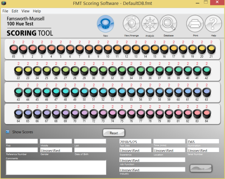The image size is (225, 179).
Task: Select color cap number 84
Action: click(207, 114)
